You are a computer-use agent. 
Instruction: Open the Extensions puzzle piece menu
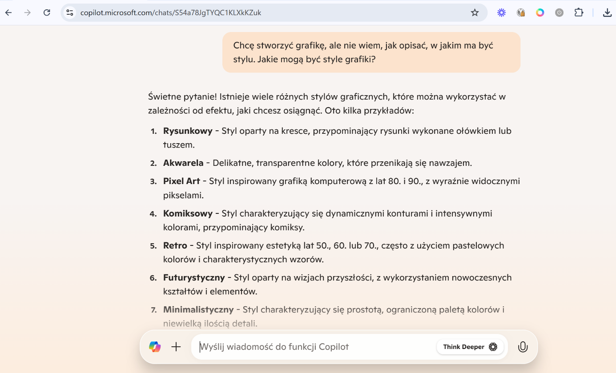(579, 12)
